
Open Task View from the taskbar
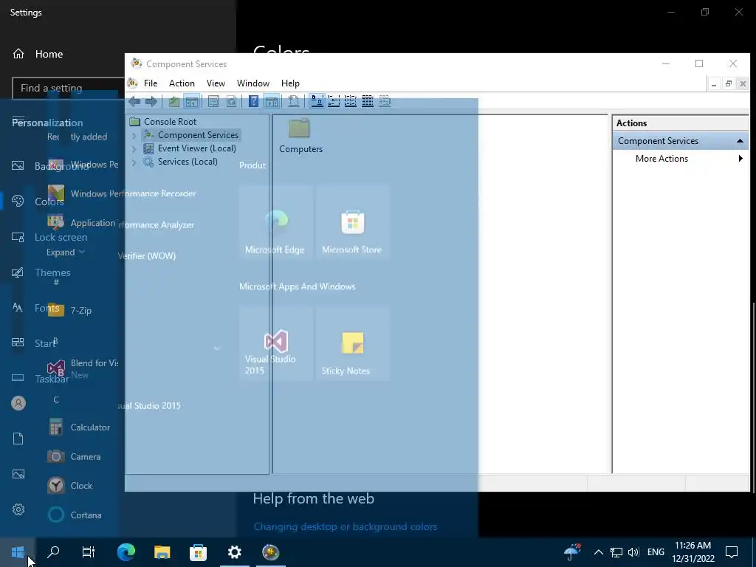click(x=89, y=552)
